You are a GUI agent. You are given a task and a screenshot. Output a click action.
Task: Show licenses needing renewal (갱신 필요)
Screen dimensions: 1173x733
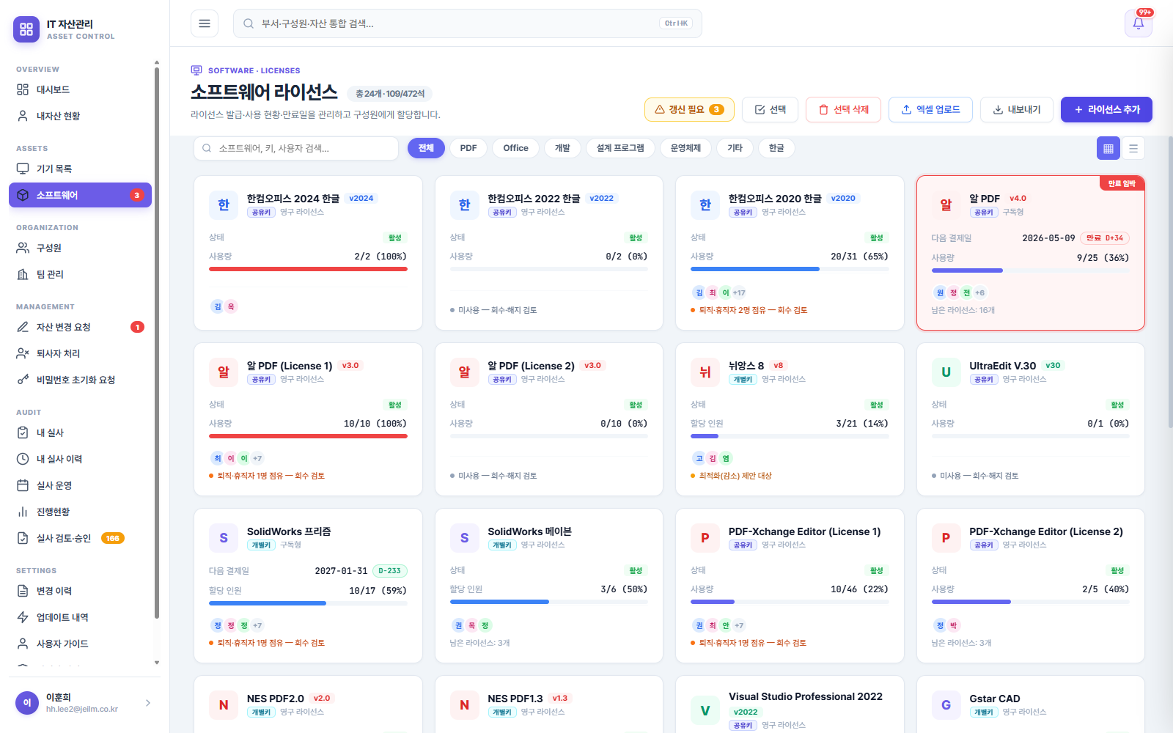[x=689, y=109]
